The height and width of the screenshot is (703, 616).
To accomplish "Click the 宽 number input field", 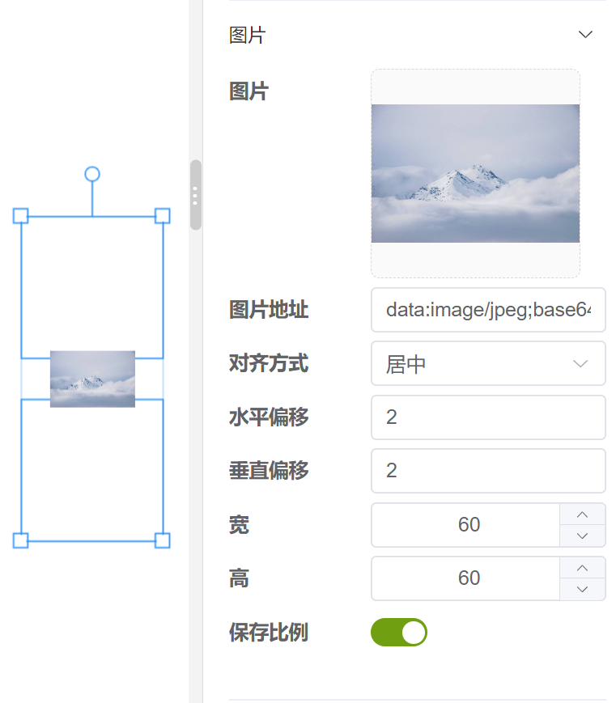I will (465, 525).
